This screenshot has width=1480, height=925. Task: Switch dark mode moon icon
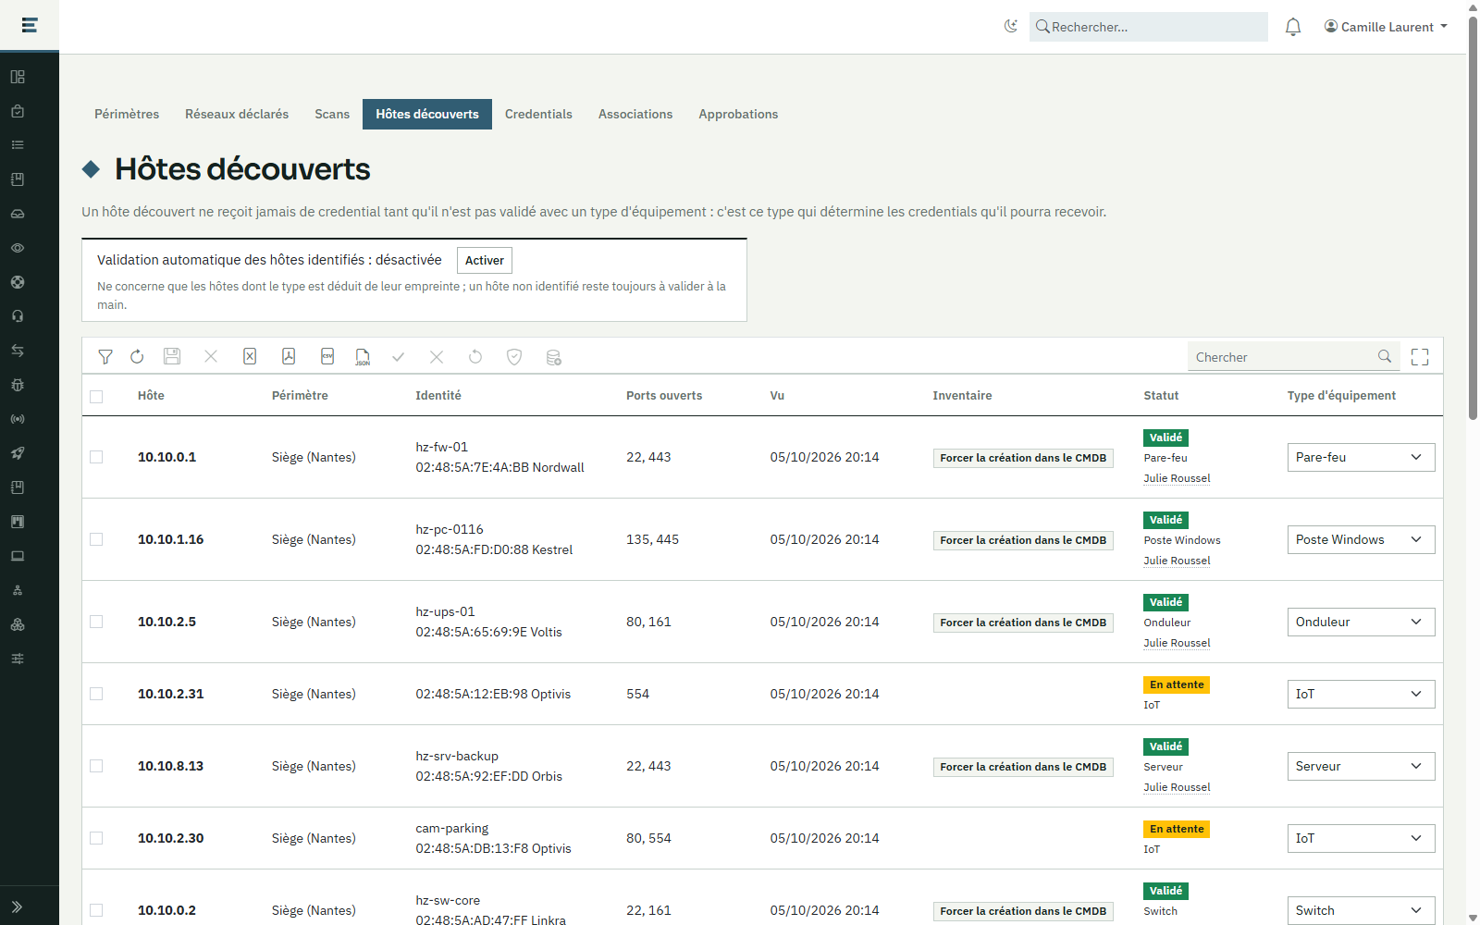(x=1011, y=26)
